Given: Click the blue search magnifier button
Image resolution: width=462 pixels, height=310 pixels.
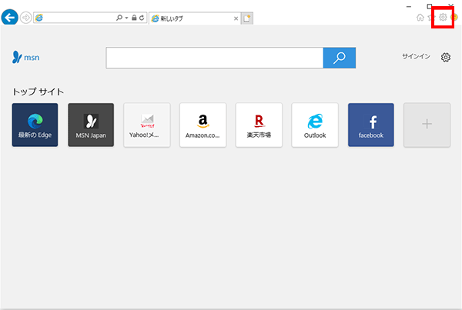Looking at the screenshot, I should [x=340, y=58].
